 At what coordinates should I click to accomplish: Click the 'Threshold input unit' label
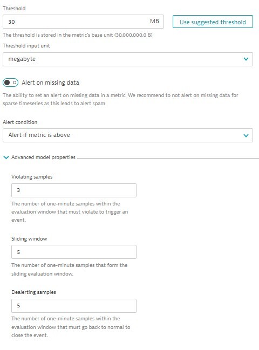pos(26,46)
